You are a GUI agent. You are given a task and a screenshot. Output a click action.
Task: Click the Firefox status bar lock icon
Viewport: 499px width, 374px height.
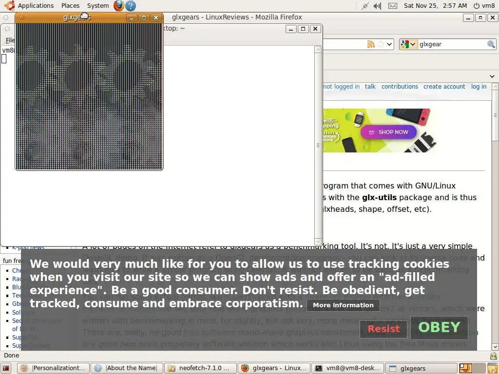pyautogui.click(x=494, y=356)
